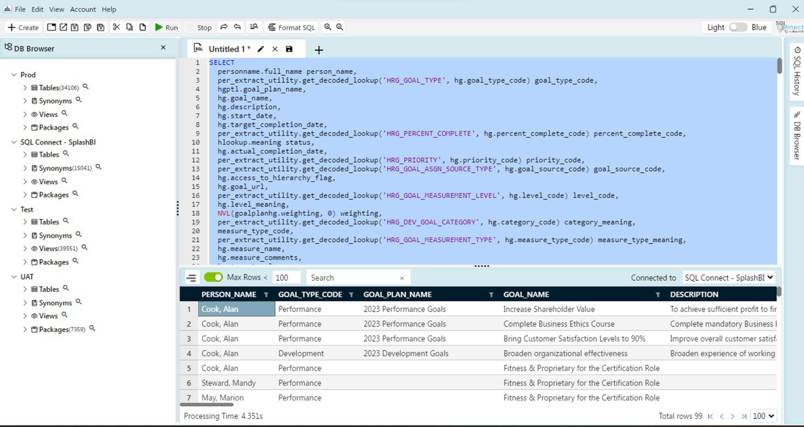Go to the next results page arrow
This screenshot has height=427, width=804.
point(732,417)
